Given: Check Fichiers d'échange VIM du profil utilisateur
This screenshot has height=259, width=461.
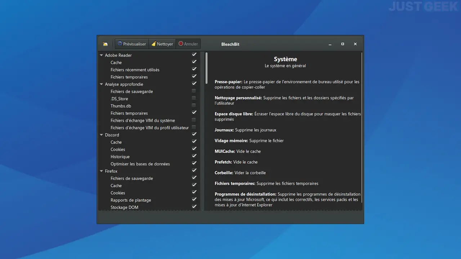Looking at the screenshot, I should click(194, 127).
